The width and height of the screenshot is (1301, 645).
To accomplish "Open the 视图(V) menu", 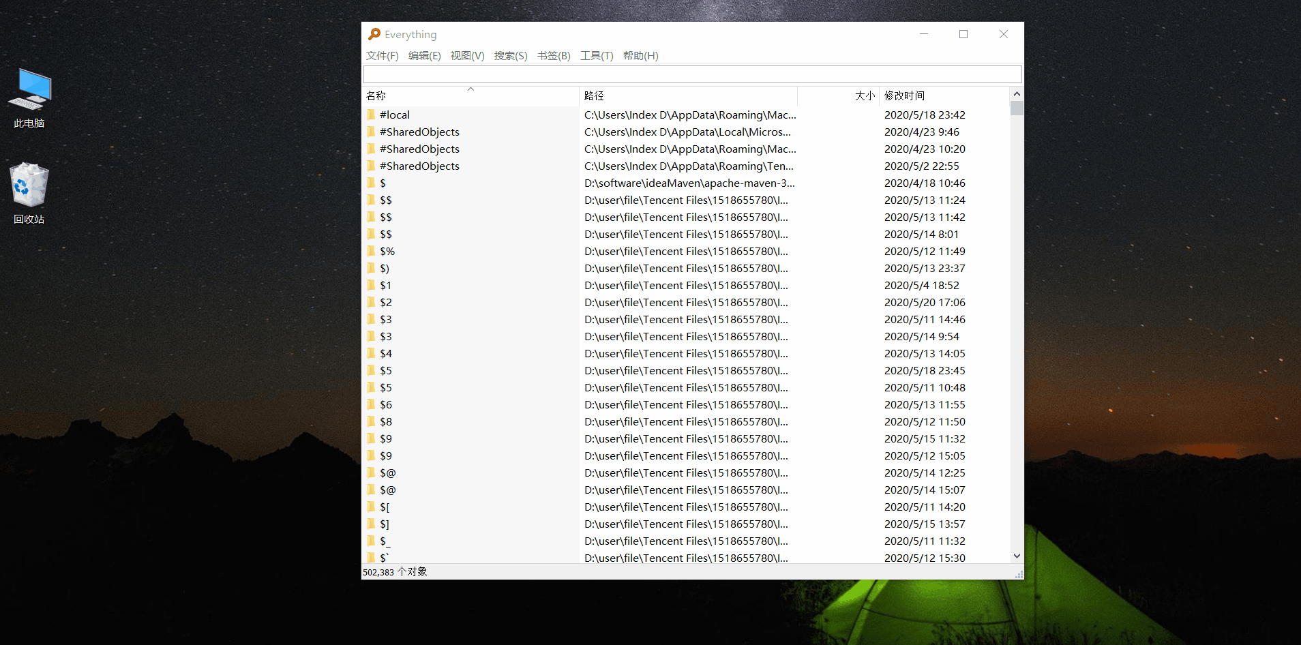I will [x=468, y=56].
